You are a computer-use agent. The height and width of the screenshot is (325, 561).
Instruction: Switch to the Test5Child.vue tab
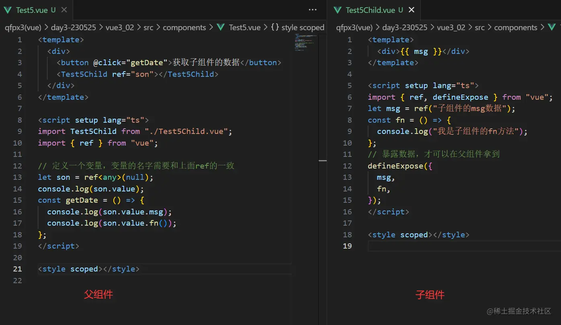tap(370, 10)
